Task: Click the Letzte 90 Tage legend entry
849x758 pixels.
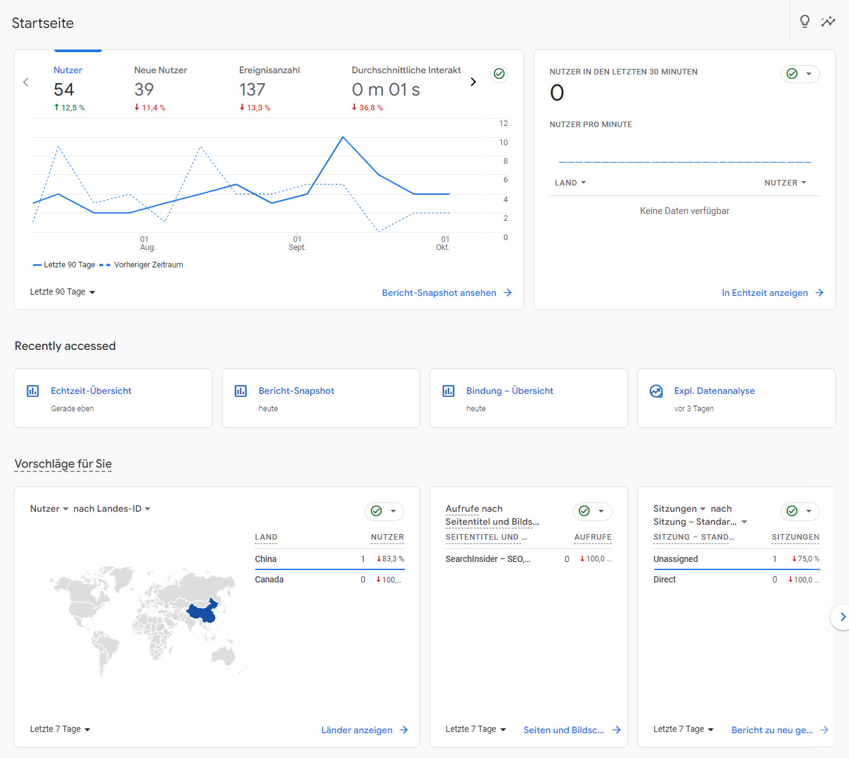Action: (64, 265)
